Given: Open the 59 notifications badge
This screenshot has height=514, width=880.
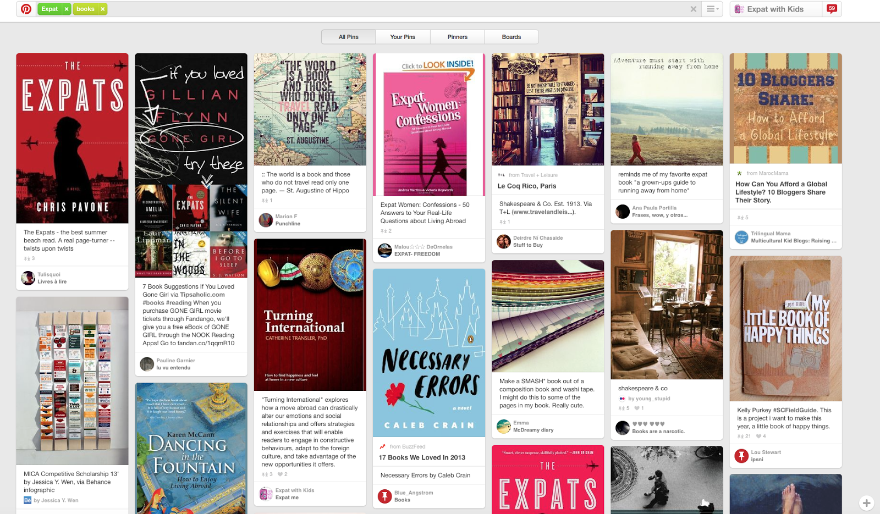Looking at the screenshot, I should [x=832, y=9].
